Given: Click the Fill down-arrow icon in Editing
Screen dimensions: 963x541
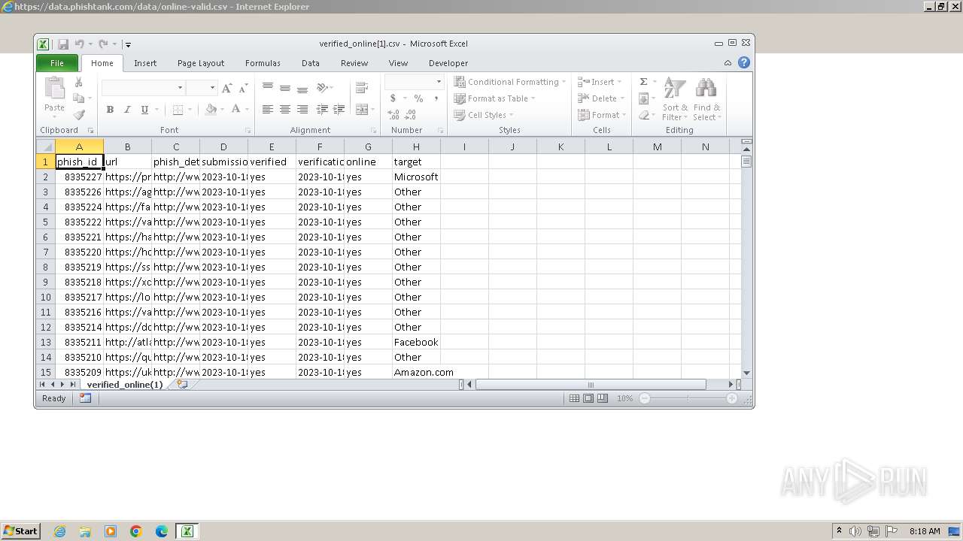Looking at the screenshot, I should pyautogui.click(x=644, y=98).
